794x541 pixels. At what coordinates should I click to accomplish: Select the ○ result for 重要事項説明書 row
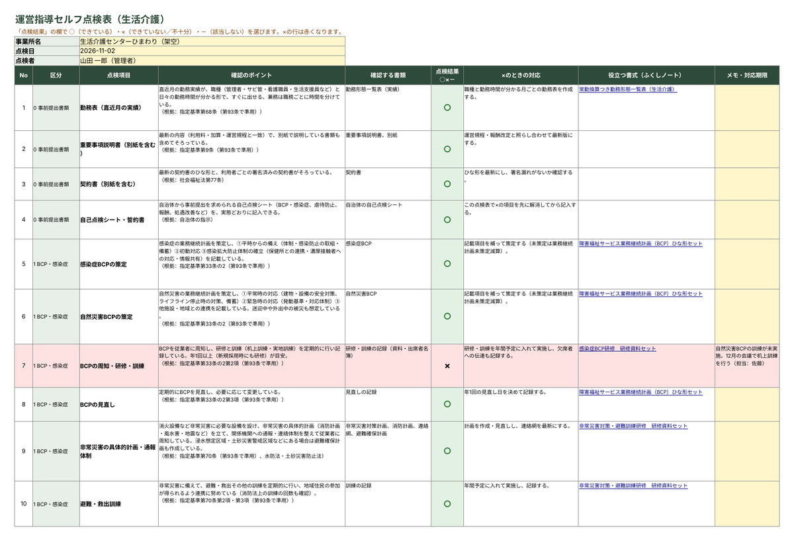click(x=447, y=149)
